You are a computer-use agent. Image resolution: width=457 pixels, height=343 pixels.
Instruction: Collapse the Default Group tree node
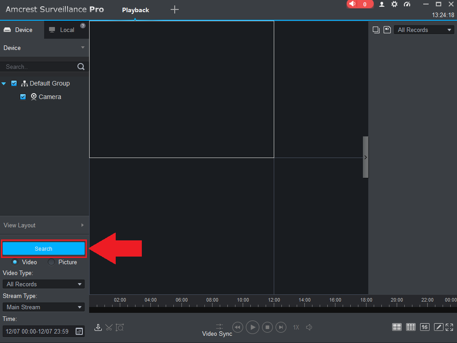[x=4, y=83]
